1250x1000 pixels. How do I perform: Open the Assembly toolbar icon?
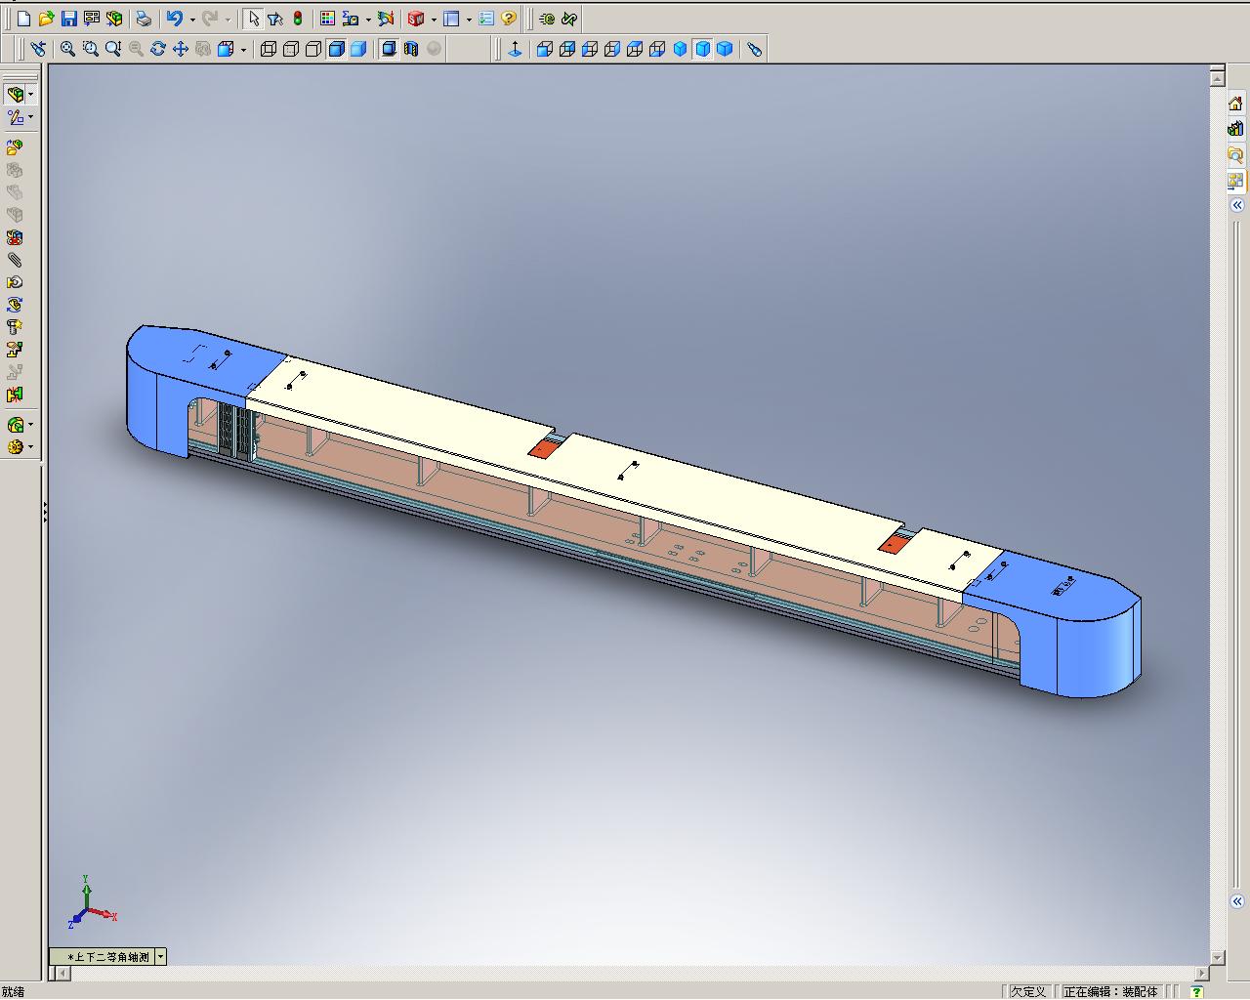tap(15, 95)
